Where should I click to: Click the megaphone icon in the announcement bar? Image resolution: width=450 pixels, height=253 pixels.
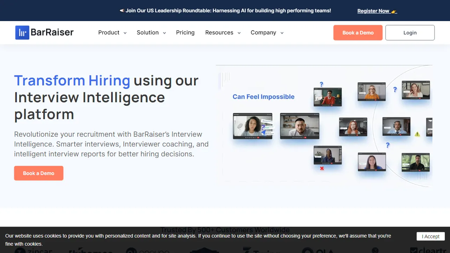pos(122,11)
